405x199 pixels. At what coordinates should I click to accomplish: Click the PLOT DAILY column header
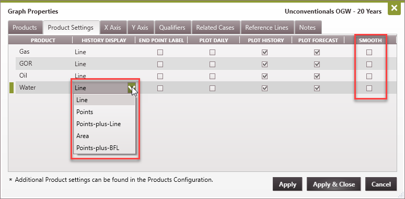[x=214, y=41]
